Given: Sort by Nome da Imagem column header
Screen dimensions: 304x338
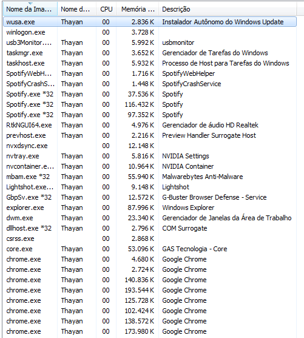Looking at the screenshot, I should pyautogui.click(x=30, y=9).
